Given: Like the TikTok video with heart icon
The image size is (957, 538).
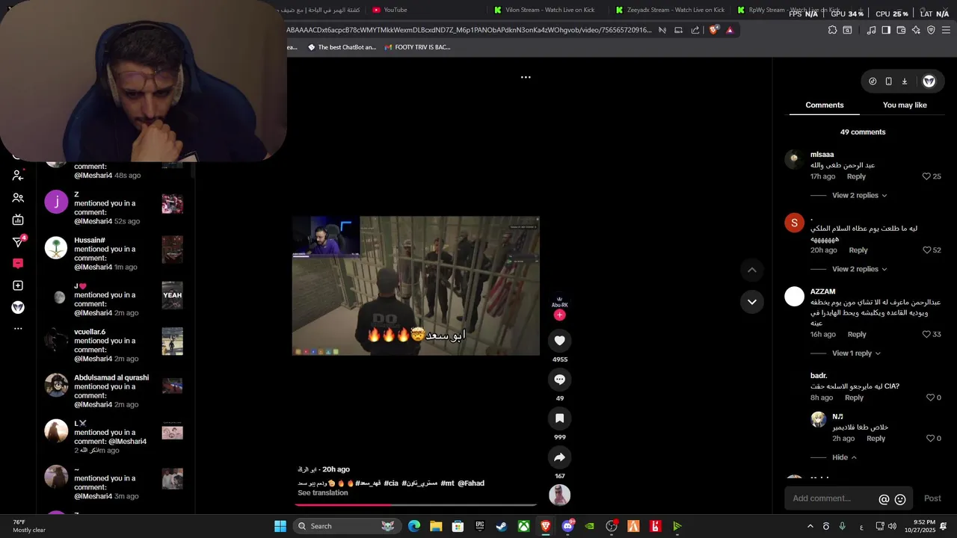Looking at the screenshot, I should pyautogui.click(x=559, y=341).
